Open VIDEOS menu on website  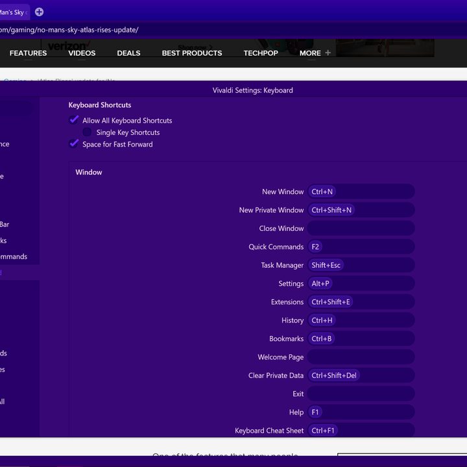coord(82,53)
